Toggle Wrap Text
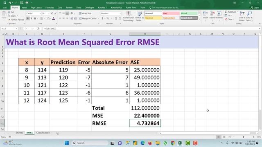The height and width of the screenshot is (147, 262). pyautogui.click(x=85, y=13)
